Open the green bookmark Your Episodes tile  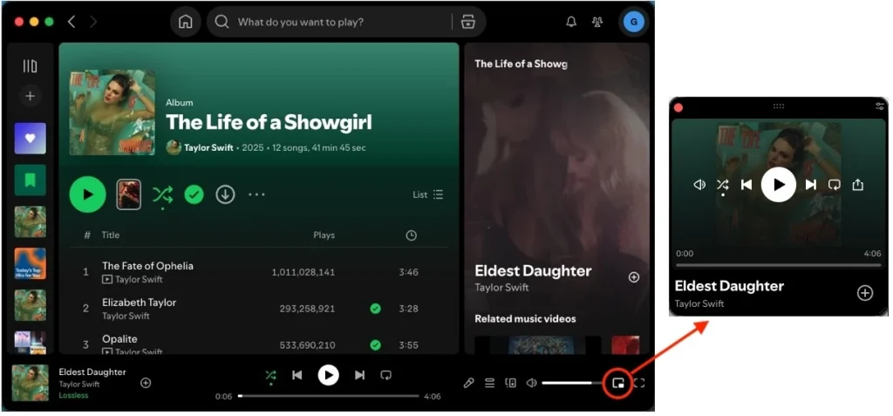pos(31,180)
